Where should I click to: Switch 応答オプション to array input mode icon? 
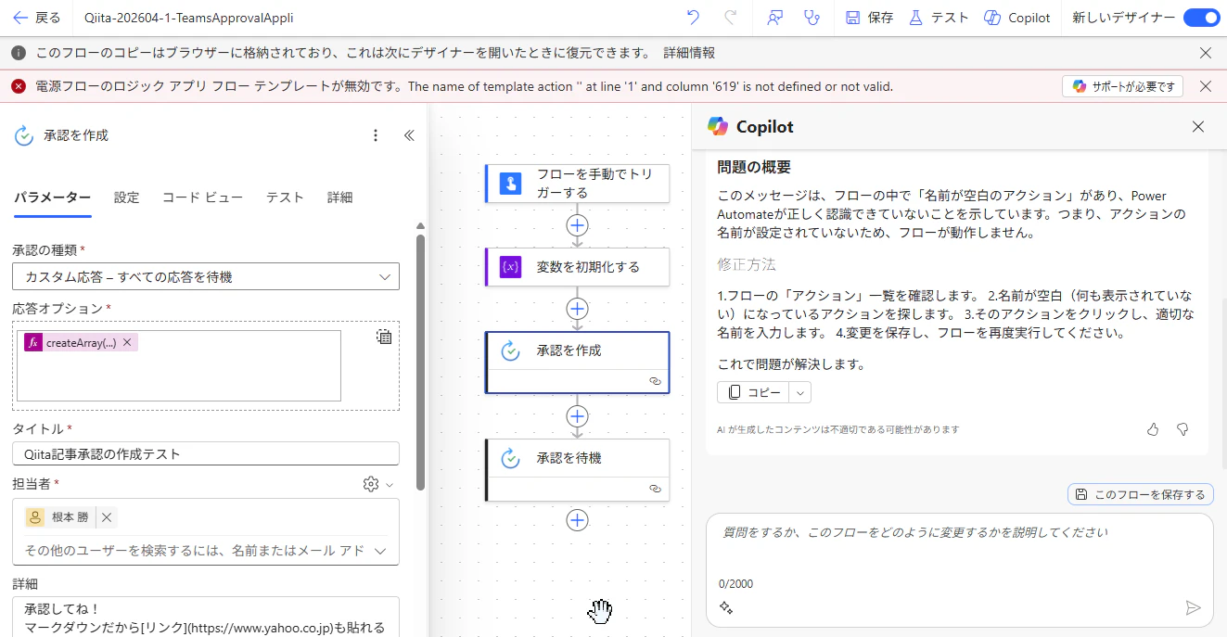point(384,338)
